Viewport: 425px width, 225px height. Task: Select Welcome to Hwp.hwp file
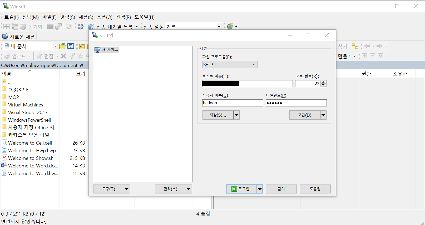coord(32,150)
